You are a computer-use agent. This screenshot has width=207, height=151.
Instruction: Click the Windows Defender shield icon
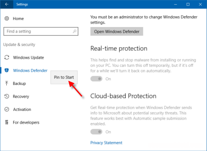(x=7, y=70)
